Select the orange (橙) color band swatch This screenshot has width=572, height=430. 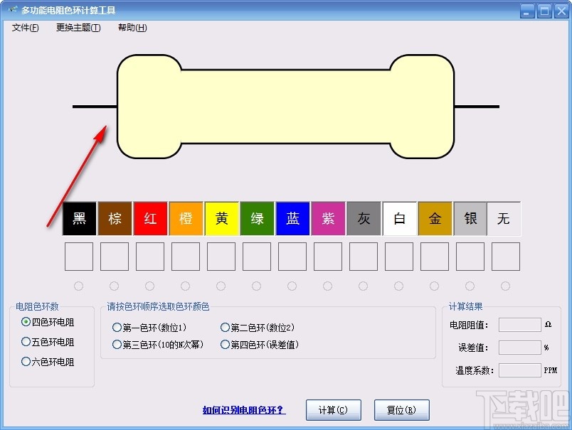pyautogui.click(x=186, y=219)
